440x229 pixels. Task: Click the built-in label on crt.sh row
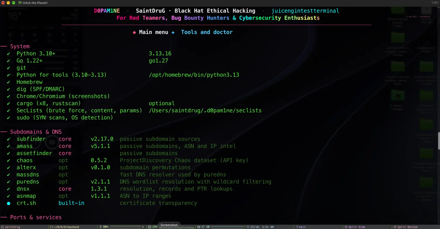pos(71,203)
